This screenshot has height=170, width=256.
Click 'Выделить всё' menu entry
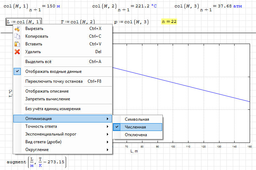38,62
